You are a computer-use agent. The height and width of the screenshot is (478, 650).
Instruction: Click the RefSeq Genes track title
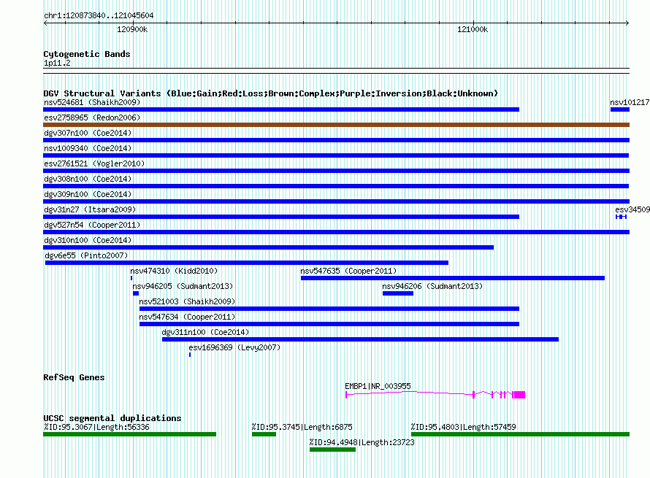(74, 377)
